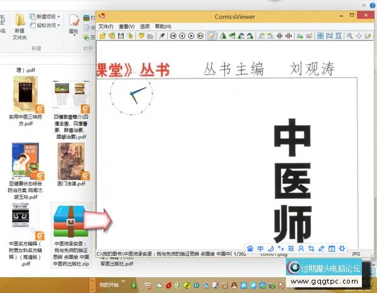Click the four-arrow move icon in toolbar
This screenshot has width=377, height=293.
click(x=359, y=36)
